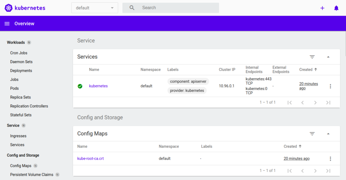
Task: Go to first page of Config Maps
Action: (290, 171)
